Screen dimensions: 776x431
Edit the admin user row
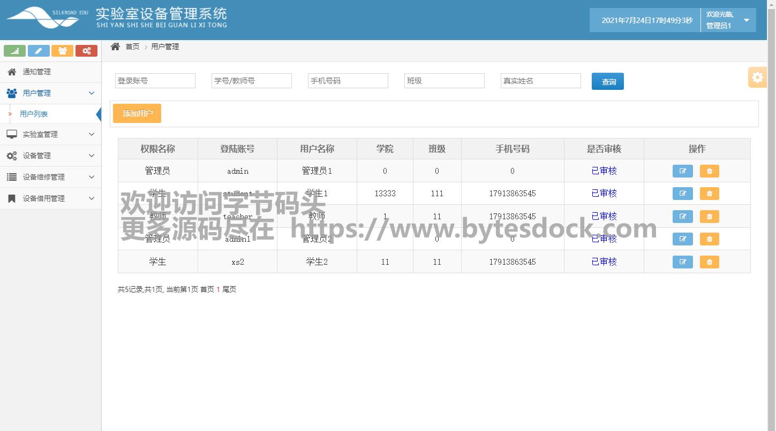click(682, 171)
